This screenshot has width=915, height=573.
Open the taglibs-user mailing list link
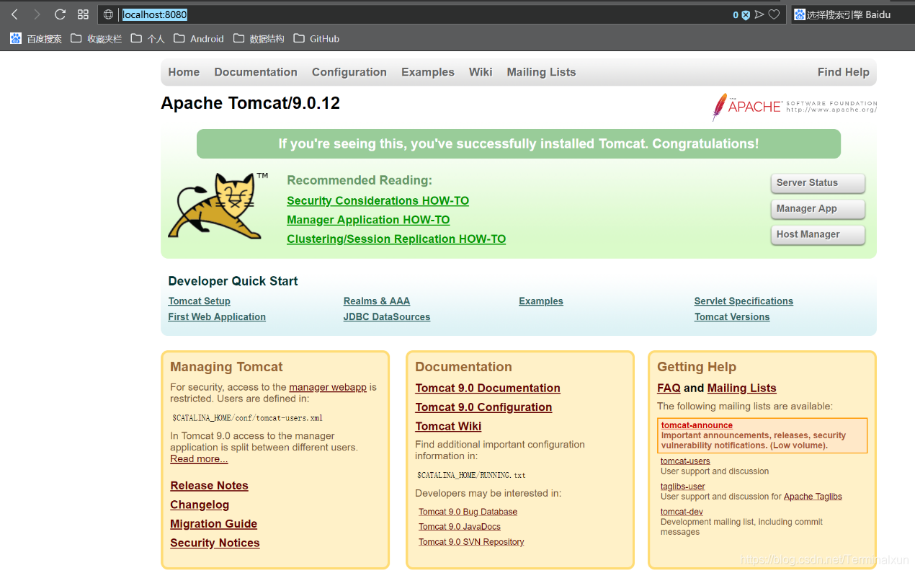coord(683,487)
